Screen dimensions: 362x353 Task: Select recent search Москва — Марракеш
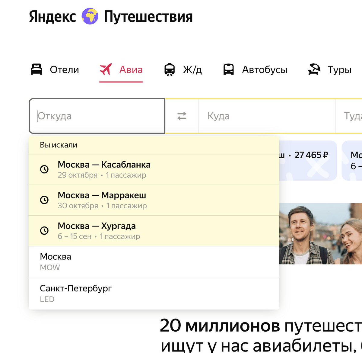(121, 200)
